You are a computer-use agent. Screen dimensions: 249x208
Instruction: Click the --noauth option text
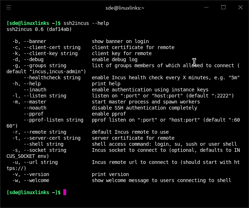pyautogui.click(x=35, y=108)
